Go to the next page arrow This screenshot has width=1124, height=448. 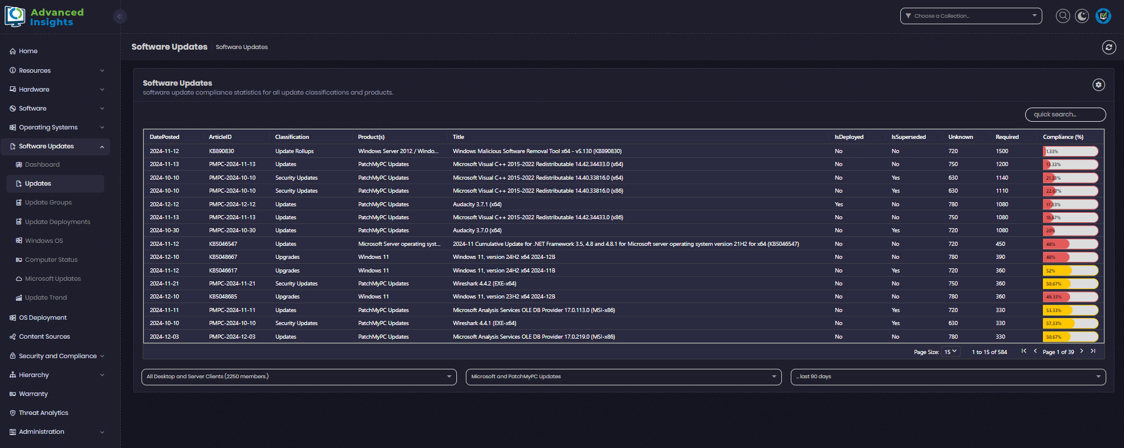[x=1081, y=351]
